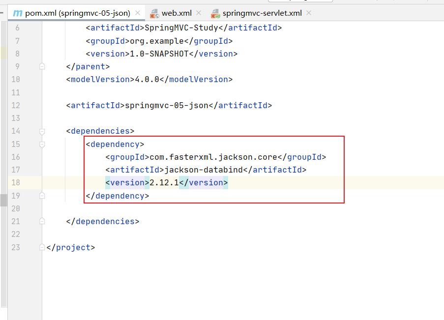Click line number 12 in the gutter
The image size is (444, 320).
[x=15, y=105]
